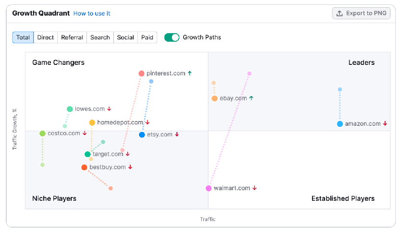Click the ebay.com orange data point
400x231 pixels.
[214, 98]
